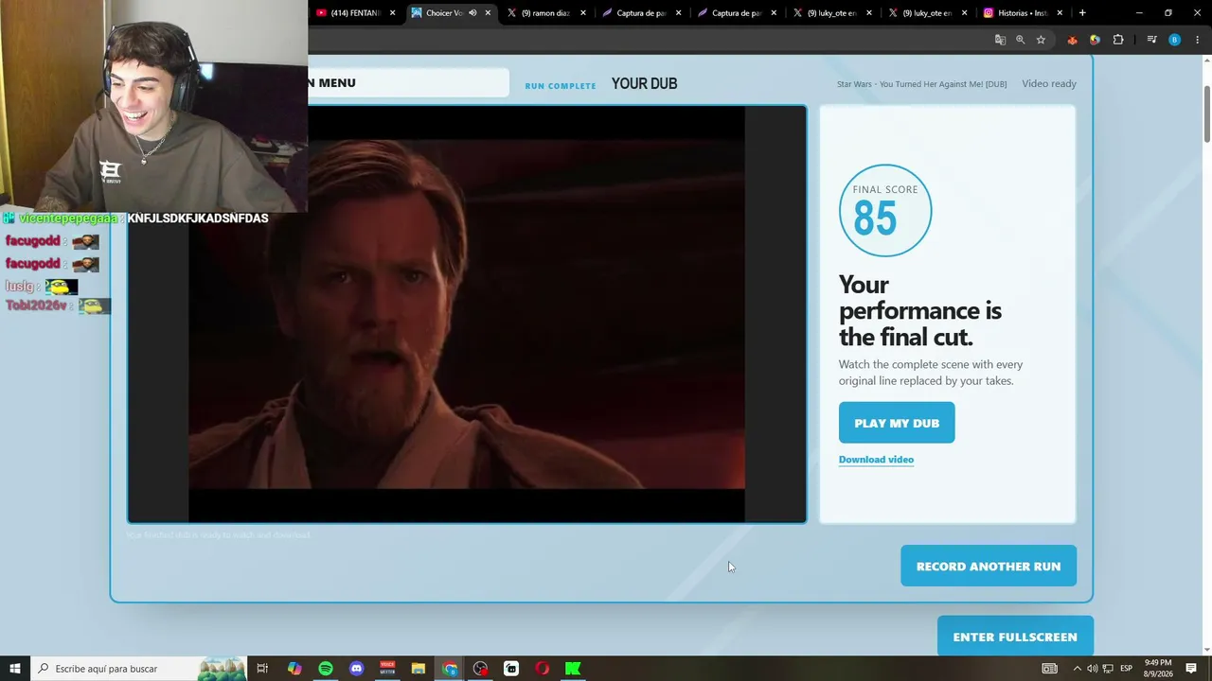
Task: Open the Chrome profile avatar B
Action: pos(1174,40)
